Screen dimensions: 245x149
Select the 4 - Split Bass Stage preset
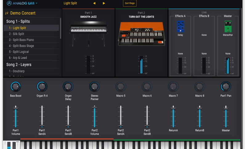coord(31,46)
